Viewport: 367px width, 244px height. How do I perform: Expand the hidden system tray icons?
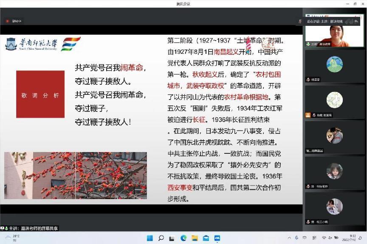290,238
